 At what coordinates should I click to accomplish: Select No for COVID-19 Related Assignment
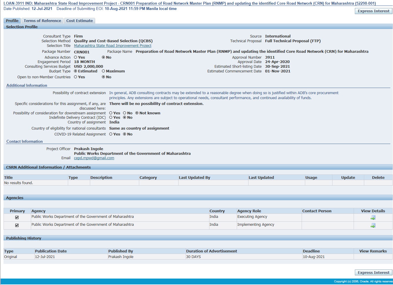point(125,134)
